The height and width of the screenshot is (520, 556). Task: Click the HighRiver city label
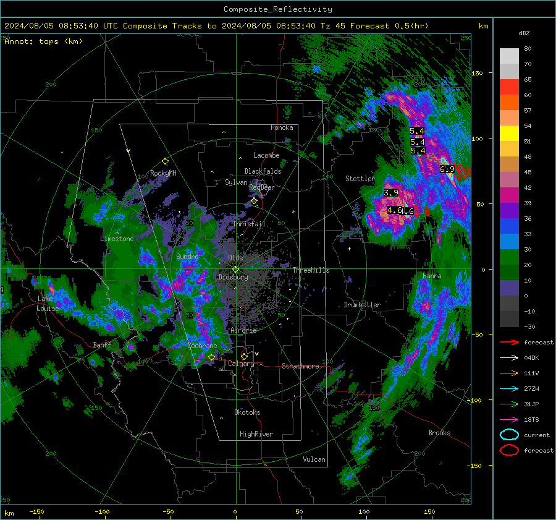[256, 434]
